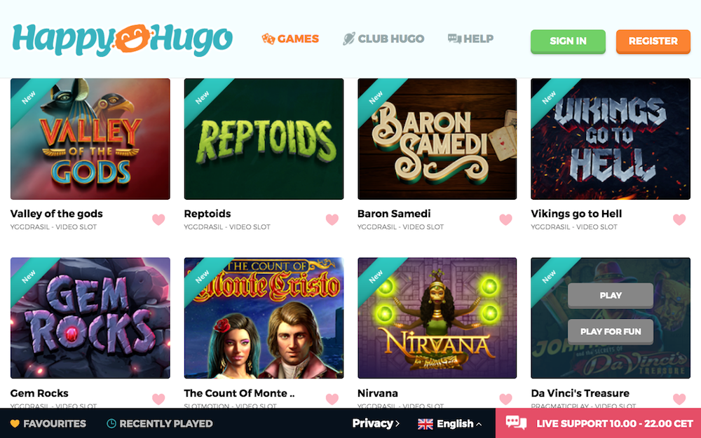
Task: Open the Games menu
Action: [x=290, y=39]
